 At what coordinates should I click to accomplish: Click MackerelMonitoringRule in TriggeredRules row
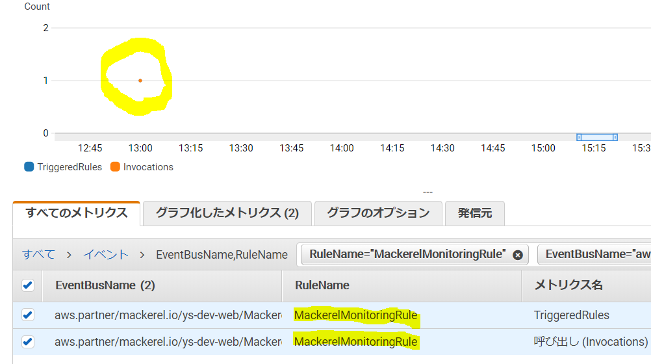pyautogui.click(x=356, y=315)
